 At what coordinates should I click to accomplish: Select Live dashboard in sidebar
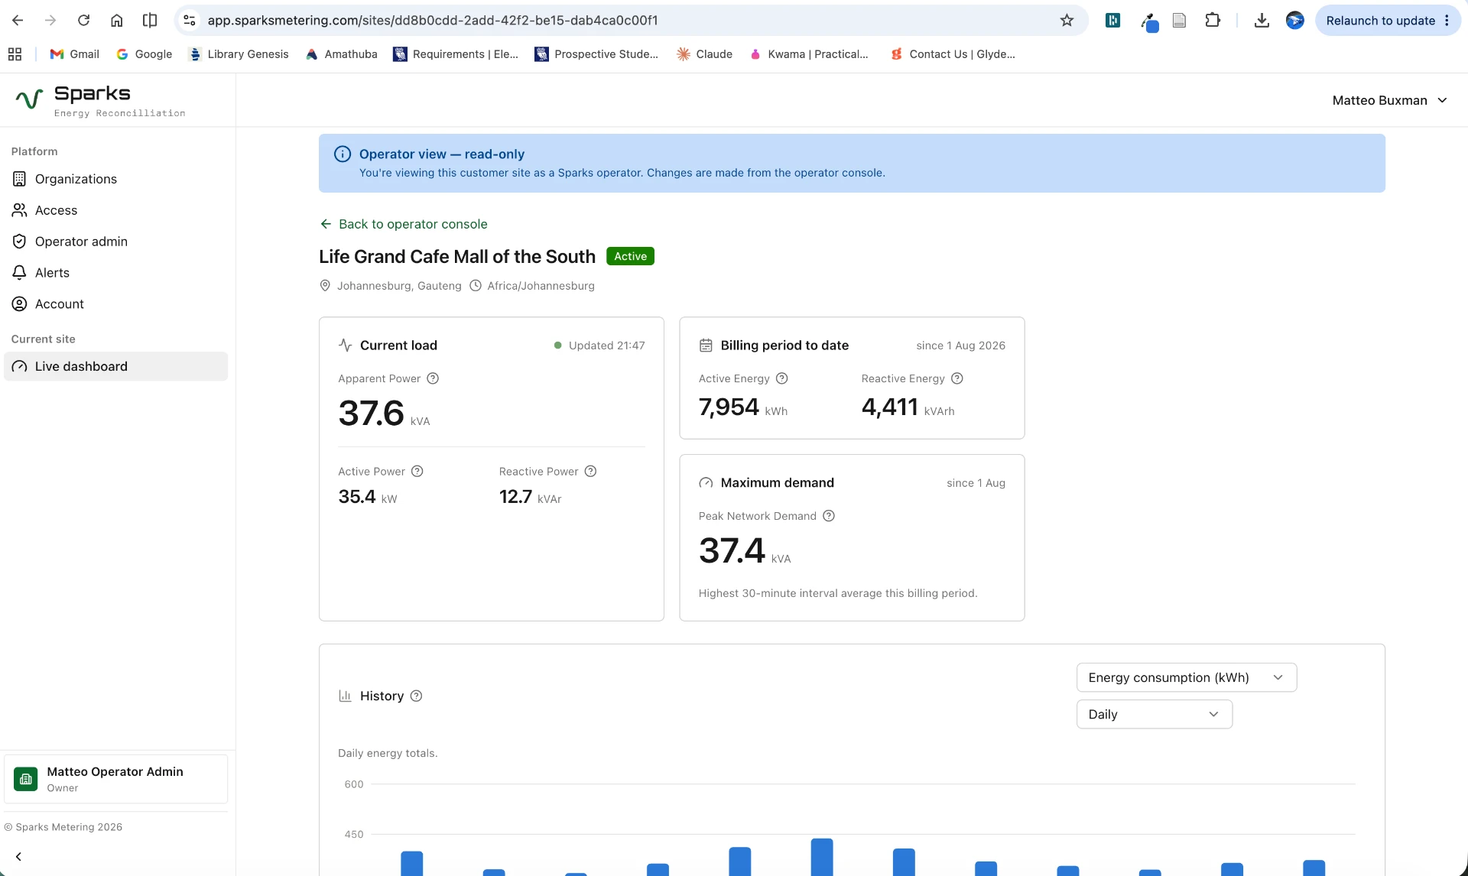pos(116,366)
